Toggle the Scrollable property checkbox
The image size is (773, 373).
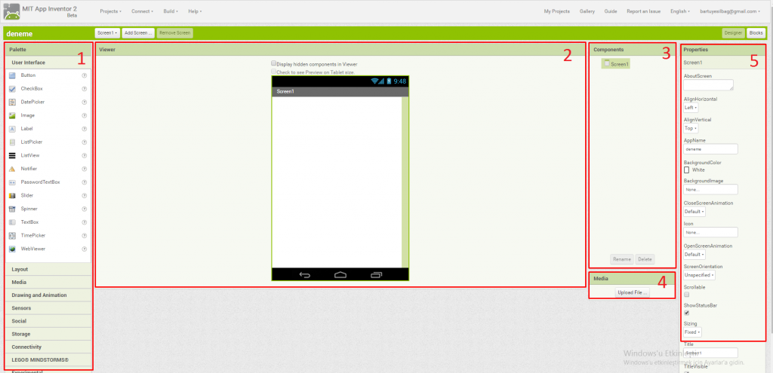[x=686, y=294]
